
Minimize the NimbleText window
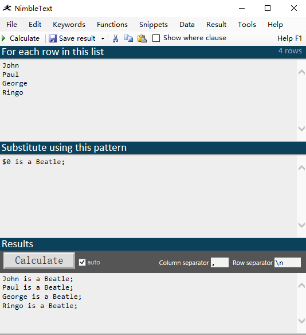click(x=242, y=9)
